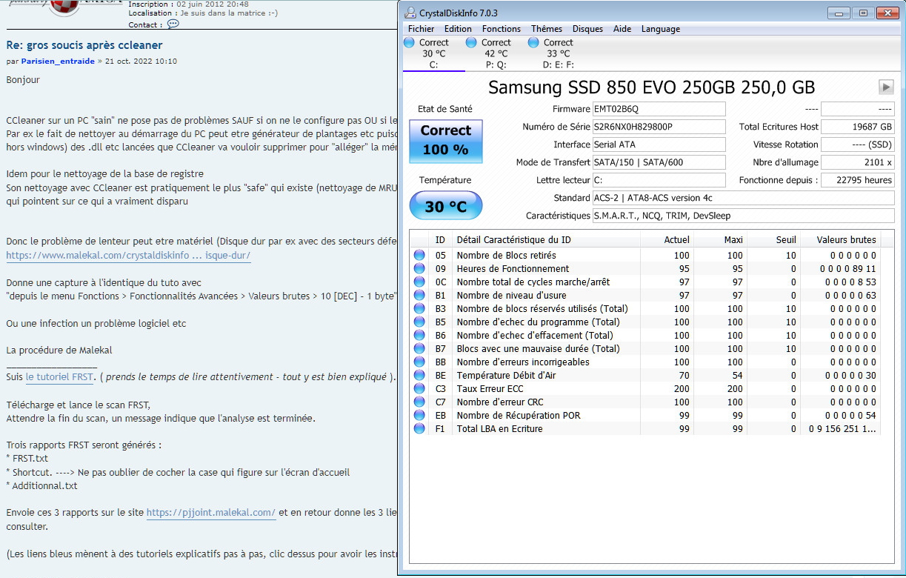Open the Disques menu

point(587,29)
